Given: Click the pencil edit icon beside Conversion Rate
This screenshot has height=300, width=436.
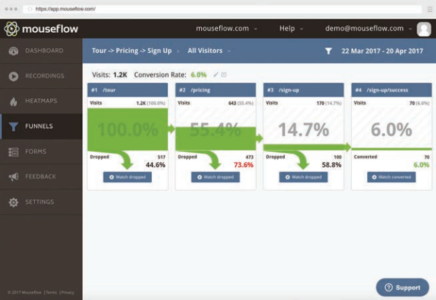Looking at the screenshot, I should pyautogui.click(x=216, y=74).
